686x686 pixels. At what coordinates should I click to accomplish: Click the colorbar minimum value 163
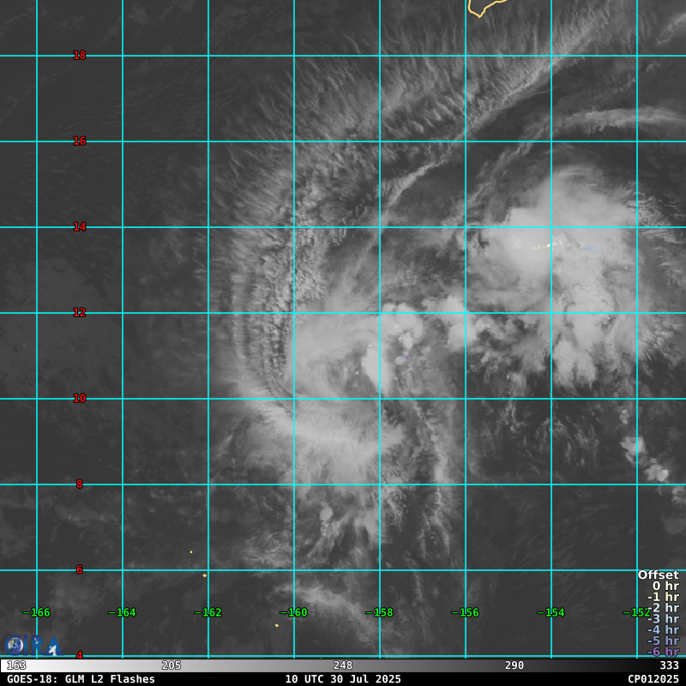pos(16,665)
